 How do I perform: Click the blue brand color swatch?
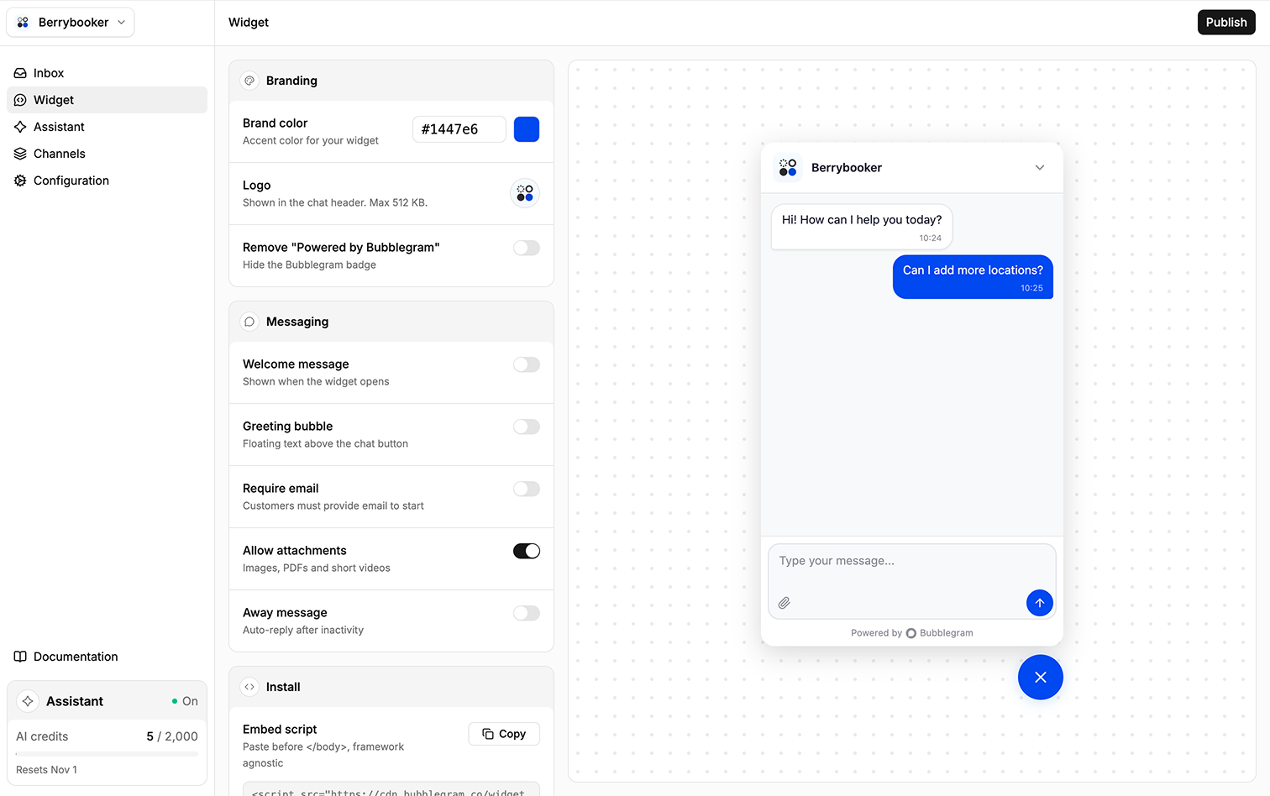[527, 129]
